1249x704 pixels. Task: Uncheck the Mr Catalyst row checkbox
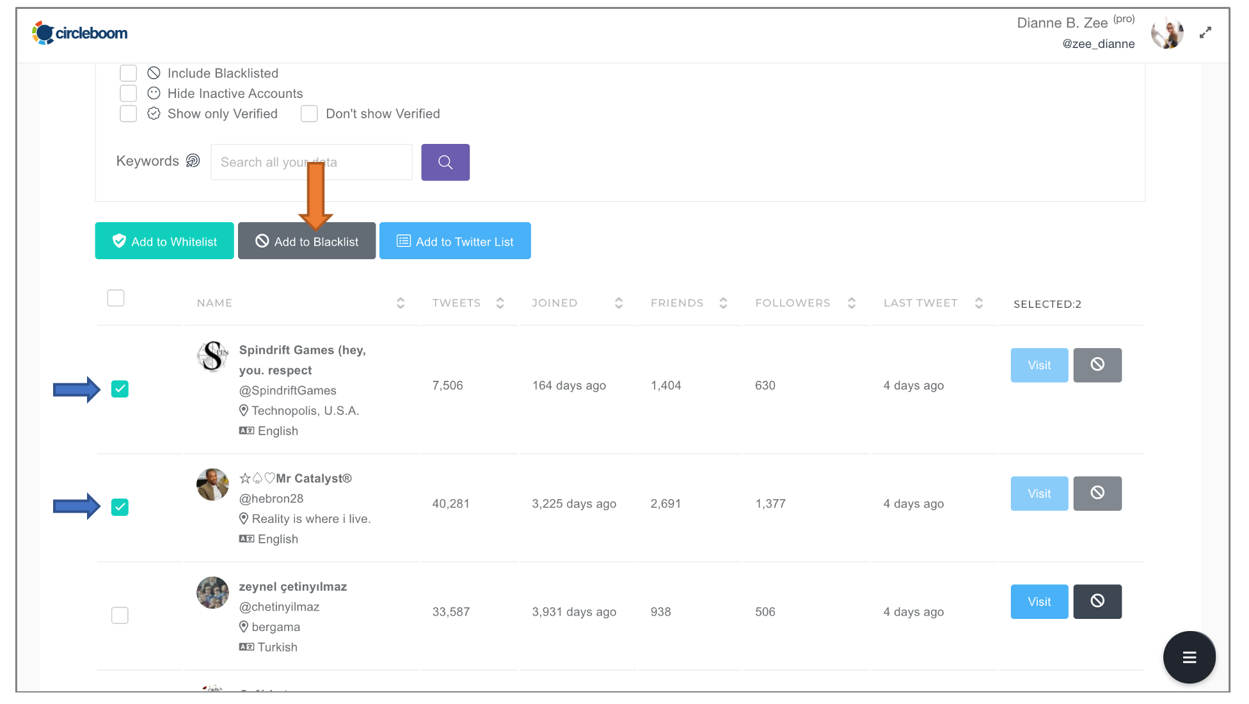[x=120, y=508]
